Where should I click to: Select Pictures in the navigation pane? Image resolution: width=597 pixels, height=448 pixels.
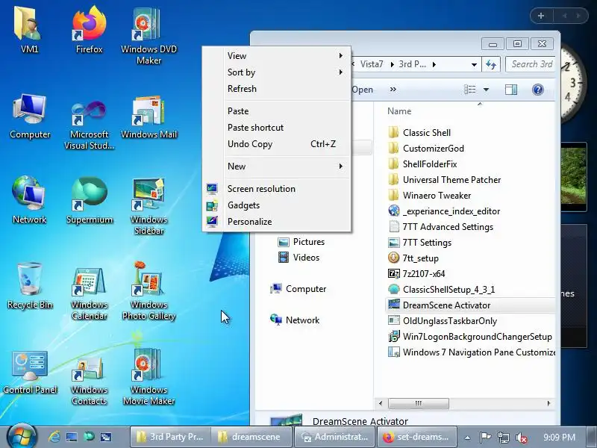point(301,242)
